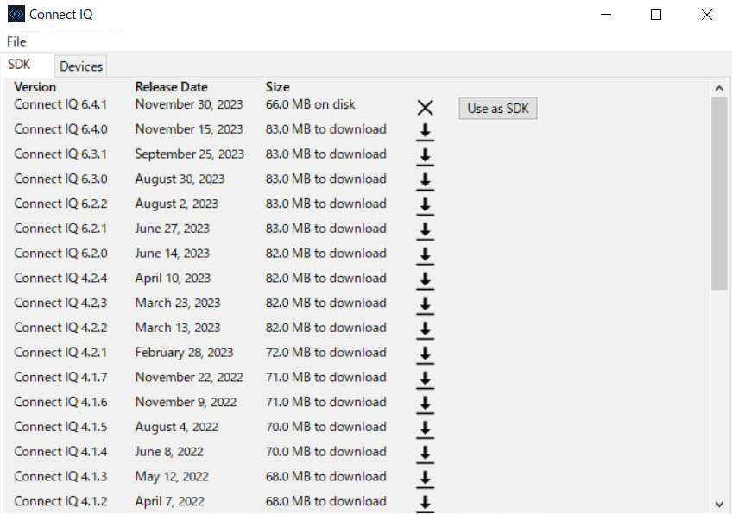Select the Connect IQ 6.4.1 version text

pyautogui.click(x=60, y=104)
